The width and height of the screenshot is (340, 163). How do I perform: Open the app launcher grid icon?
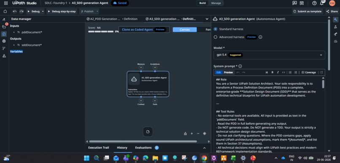pos(6,3)
